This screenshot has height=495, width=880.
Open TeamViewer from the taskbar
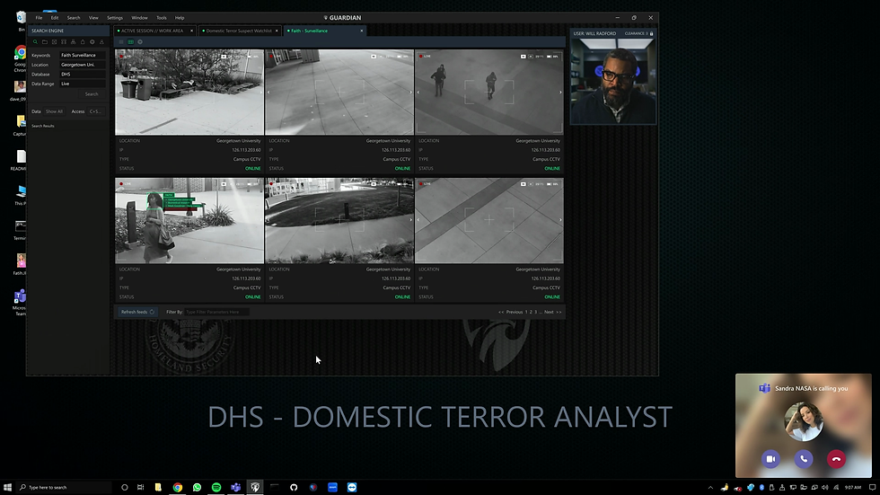[352, 487]
